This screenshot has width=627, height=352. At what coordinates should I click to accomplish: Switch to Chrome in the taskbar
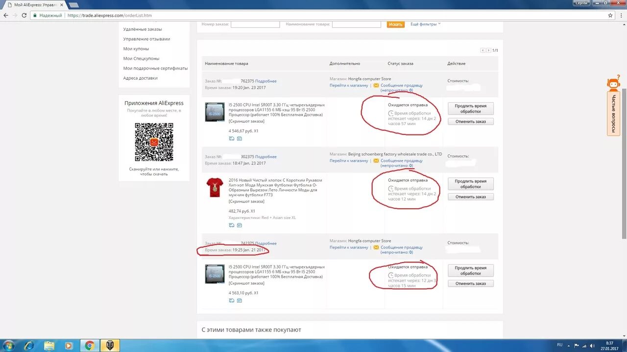click(90, 346)
